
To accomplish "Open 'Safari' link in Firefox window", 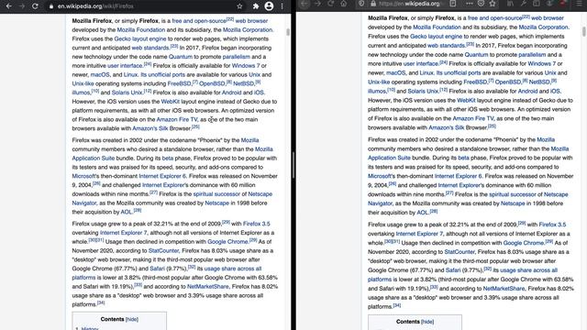I will (x=453, y=270).
